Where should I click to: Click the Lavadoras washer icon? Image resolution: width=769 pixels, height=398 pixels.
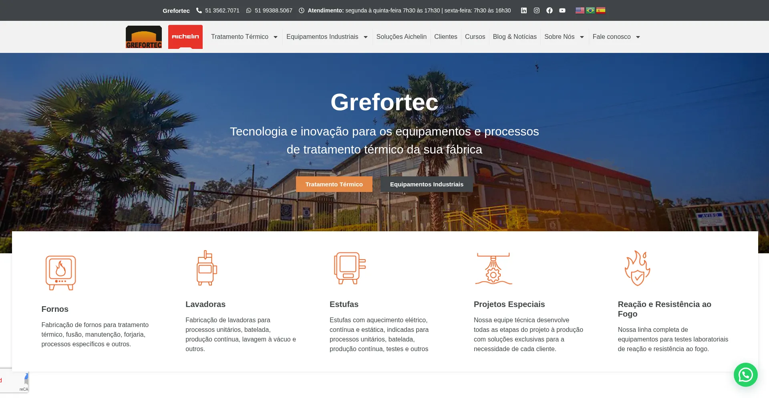(207, 268)
